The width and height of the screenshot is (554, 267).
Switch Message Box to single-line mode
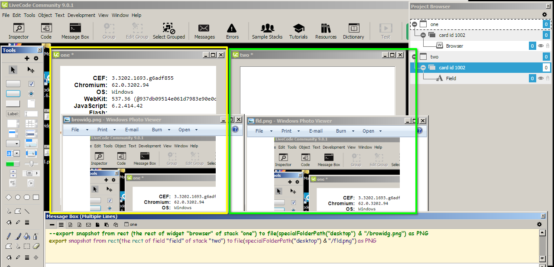52,225
